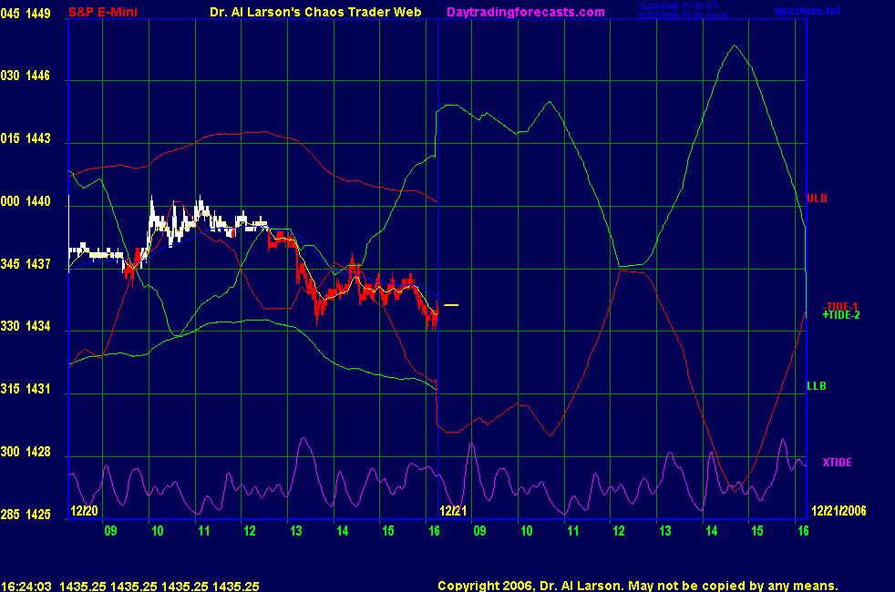The image size is (895, 592).
Task: Click the copyright notice text at bottom
Action: pyautogui.click(x=637, y=587)
